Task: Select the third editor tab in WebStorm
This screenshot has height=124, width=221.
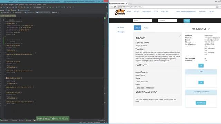Action: pyautogui.click(x=29, y=13)
